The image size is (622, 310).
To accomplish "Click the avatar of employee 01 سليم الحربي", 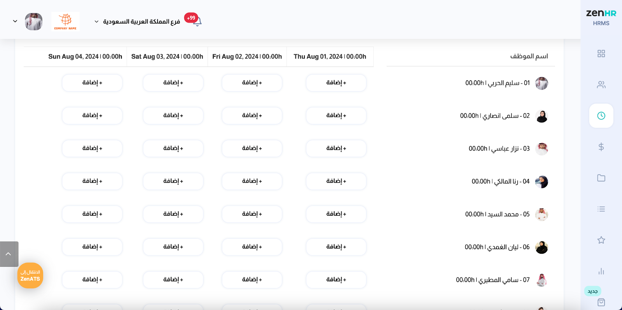I will (x=542, y=83).
